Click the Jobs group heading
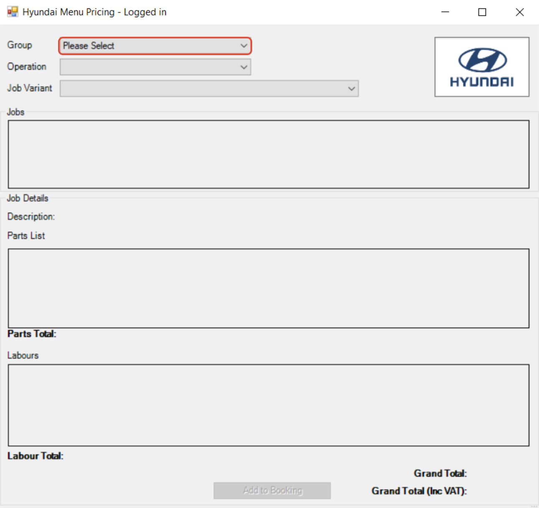The image size is (539, 508). 15,112
